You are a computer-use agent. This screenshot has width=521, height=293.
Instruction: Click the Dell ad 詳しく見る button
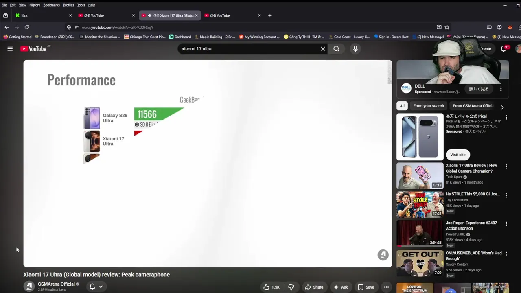pyautogui.click(x=479, y=89)
